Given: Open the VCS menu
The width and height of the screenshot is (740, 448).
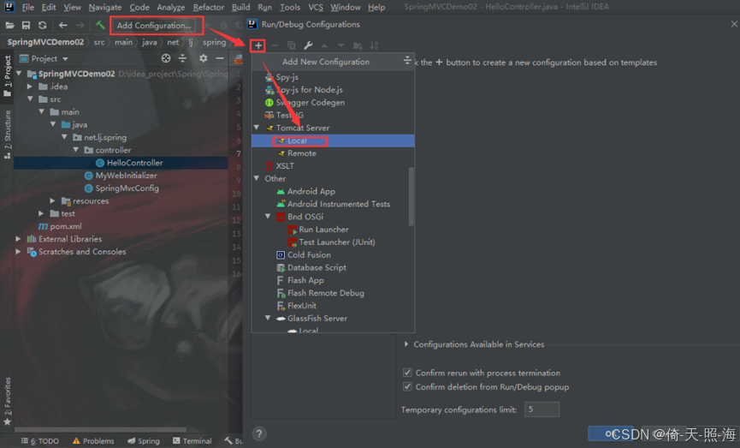Looking at the screenshot, I should (x=316, y=7).
